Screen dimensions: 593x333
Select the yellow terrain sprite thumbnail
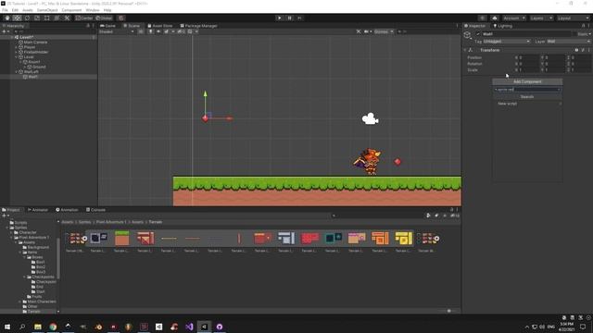coord(404,239)
